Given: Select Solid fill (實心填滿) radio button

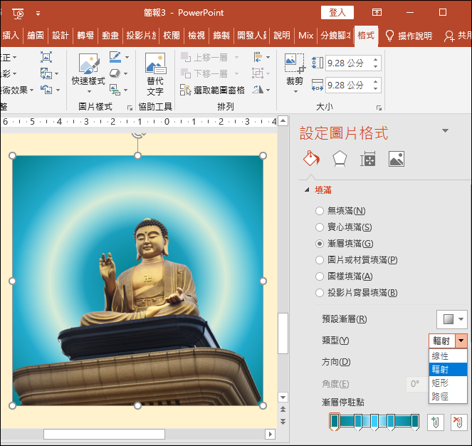Looking at the screenshot, I should tap(320, 227).
